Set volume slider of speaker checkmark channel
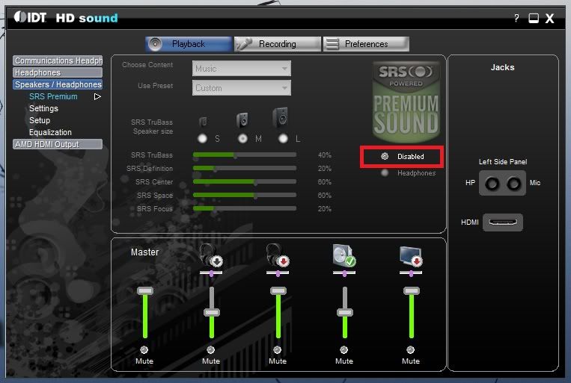Image resolution: width=571 pixels, height=383 pixels. point(345,312)
